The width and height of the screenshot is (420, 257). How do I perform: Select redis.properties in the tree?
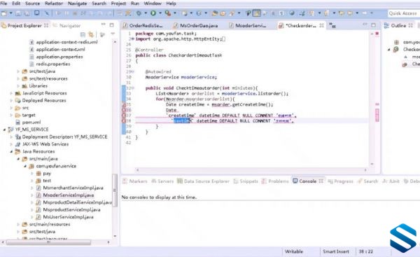(x=53, y=64)
